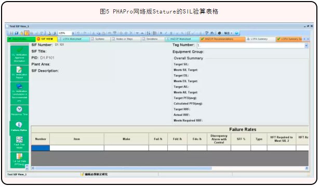This screenshot has width=320, height=187.
Task: Click the Number column header
Action: pyautogui.click(x=41, y=139)
